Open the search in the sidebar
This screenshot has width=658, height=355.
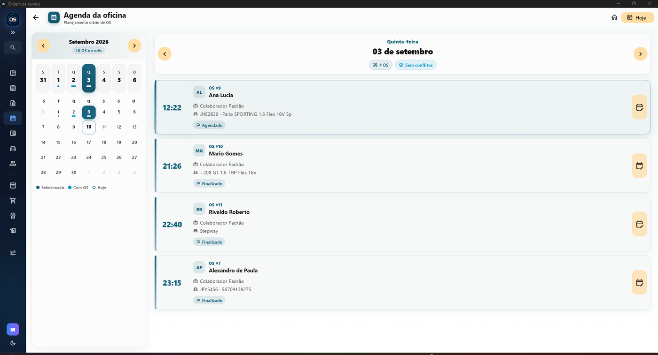[13, 47]
